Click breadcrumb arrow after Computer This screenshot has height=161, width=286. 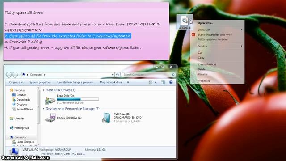[45, 75]
